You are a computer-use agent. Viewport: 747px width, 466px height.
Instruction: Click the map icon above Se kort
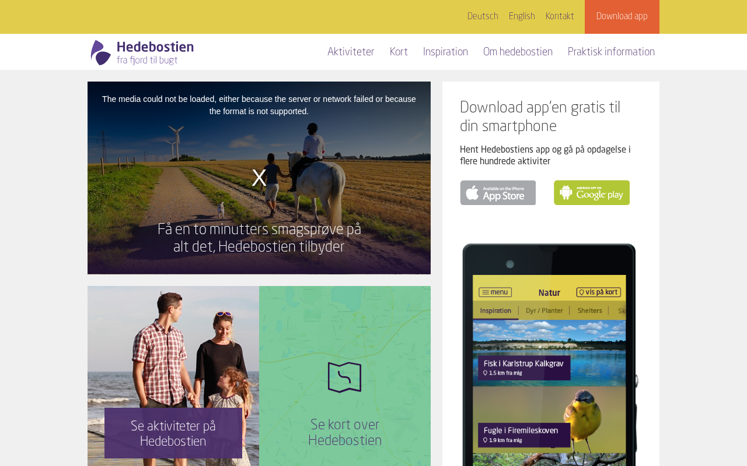point(344,377)
